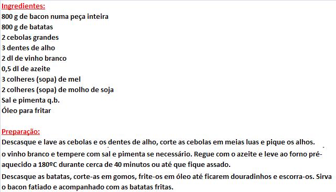Select the '2 cebolas grandes' line
The image size is (336, 192).
click(x=30, y=38)
